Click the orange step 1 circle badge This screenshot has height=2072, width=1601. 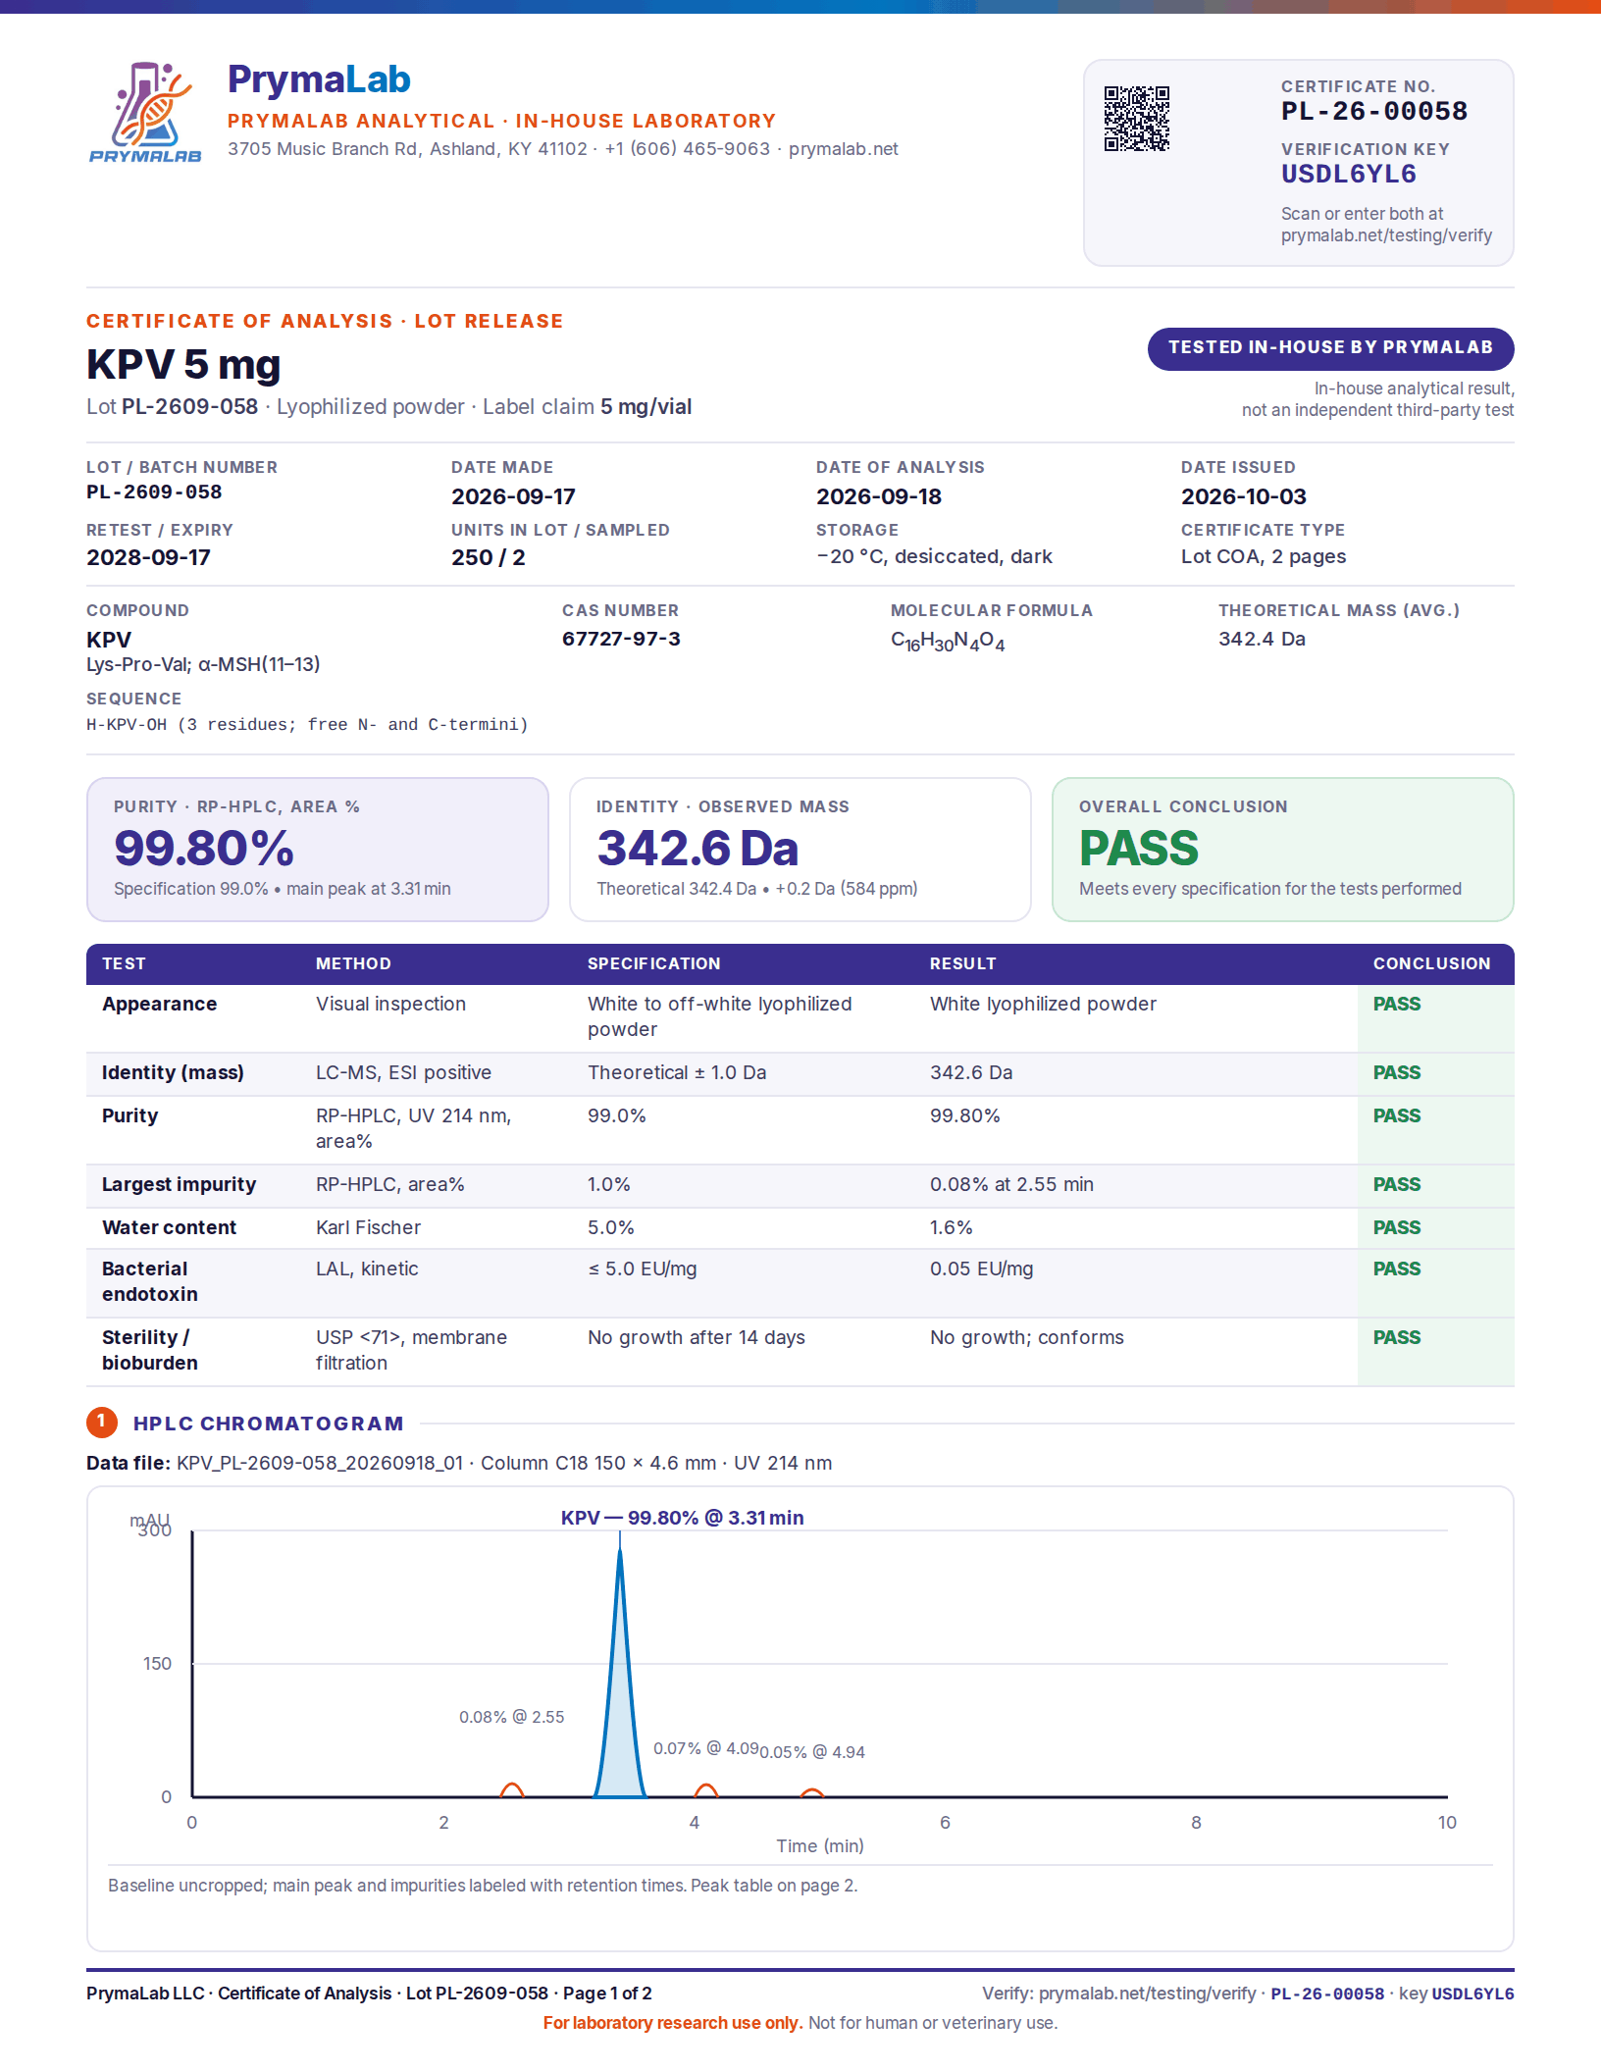click(101, 1422)
